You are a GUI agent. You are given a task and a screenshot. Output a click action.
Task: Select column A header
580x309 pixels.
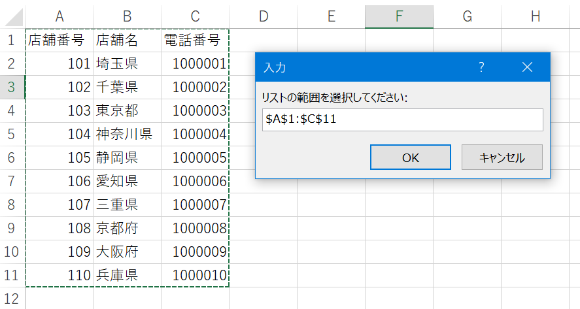click(x=60, y=16)
